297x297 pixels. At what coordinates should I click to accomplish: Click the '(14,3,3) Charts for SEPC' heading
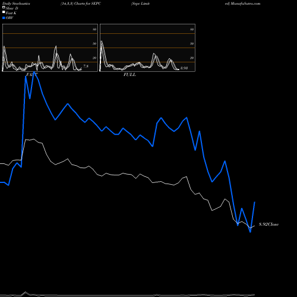(81, 4)
